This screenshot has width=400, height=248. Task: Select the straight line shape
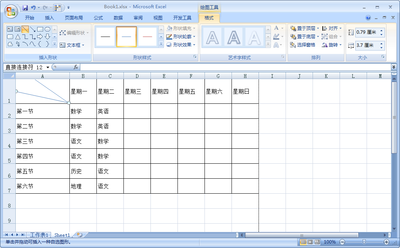(25, 29)
